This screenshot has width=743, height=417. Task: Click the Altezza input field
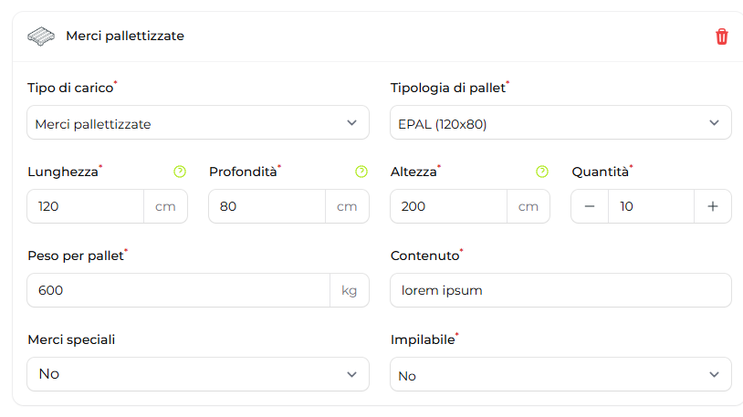pyautogui.click(x=448, y=206)
